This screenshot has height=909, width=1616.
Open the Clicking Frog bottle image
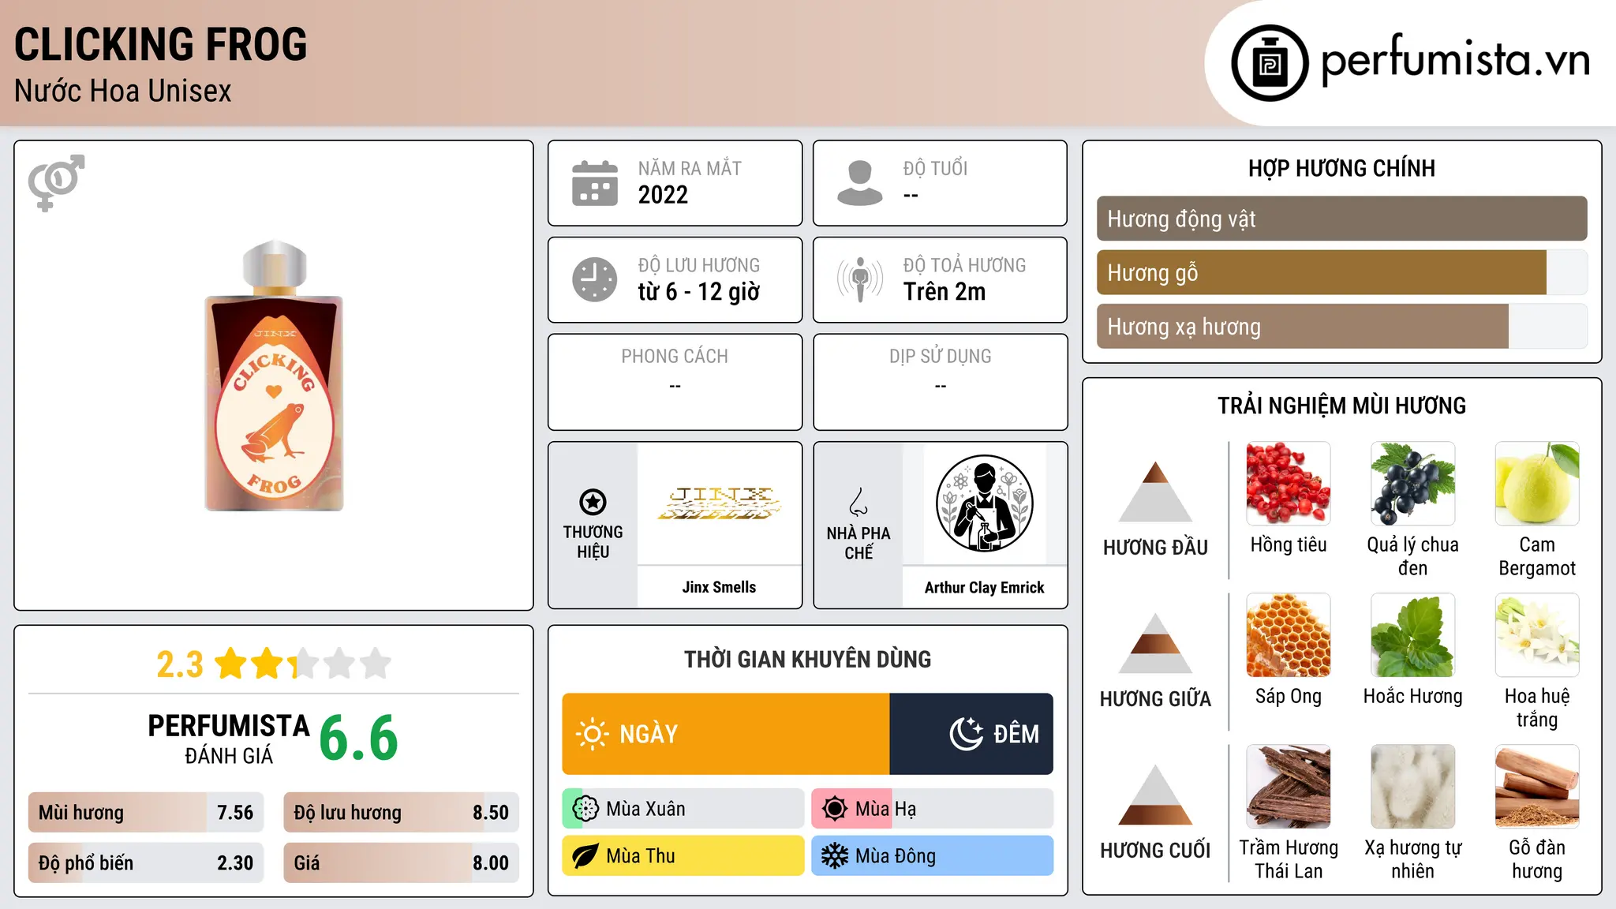274,376
